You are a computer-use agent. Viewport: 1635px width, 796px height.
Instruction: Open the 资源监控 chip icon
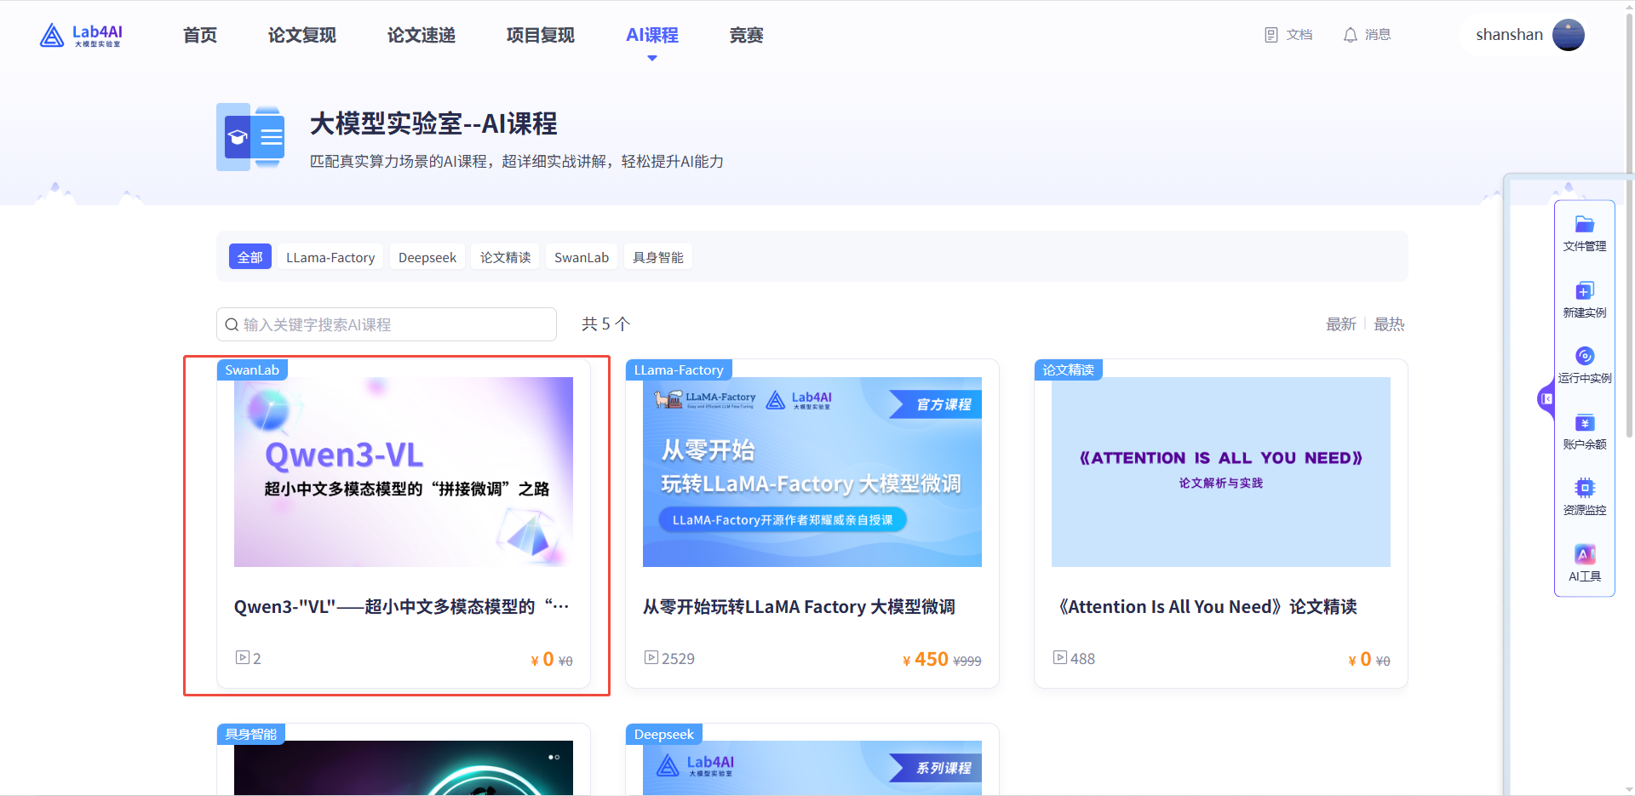tap(1584, 488)
